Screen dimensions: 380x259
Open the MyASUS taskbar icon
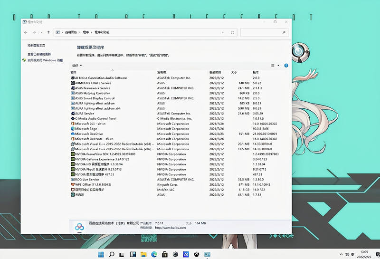coord(186,254)
